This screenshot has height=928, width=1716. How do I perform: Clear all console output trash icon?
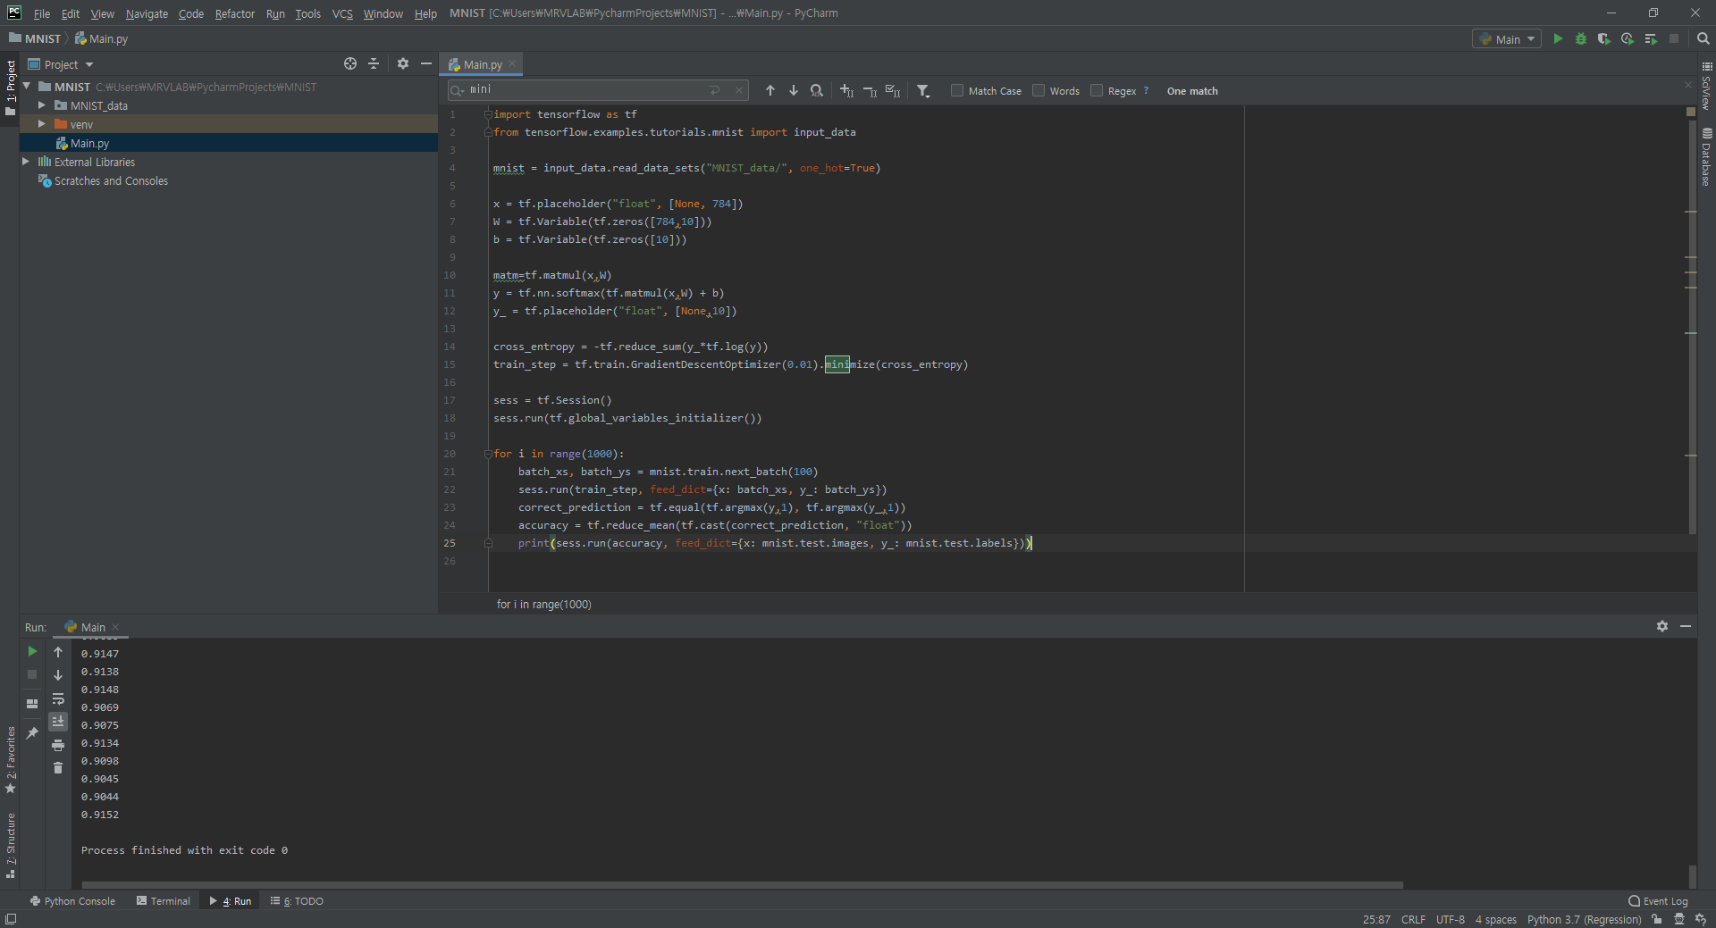coord(58,768)
